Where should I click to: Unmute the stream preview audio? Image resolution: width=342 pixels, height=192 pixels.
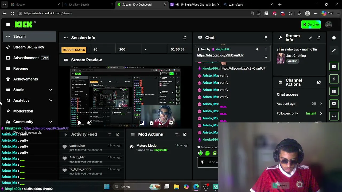coord(89,123)
